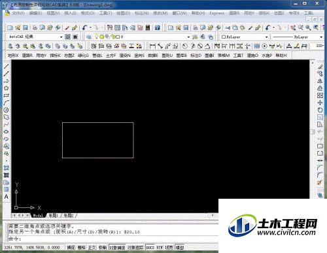
Task: Open the undo history arrow in right toolbar
Action: tap(273, 27)
